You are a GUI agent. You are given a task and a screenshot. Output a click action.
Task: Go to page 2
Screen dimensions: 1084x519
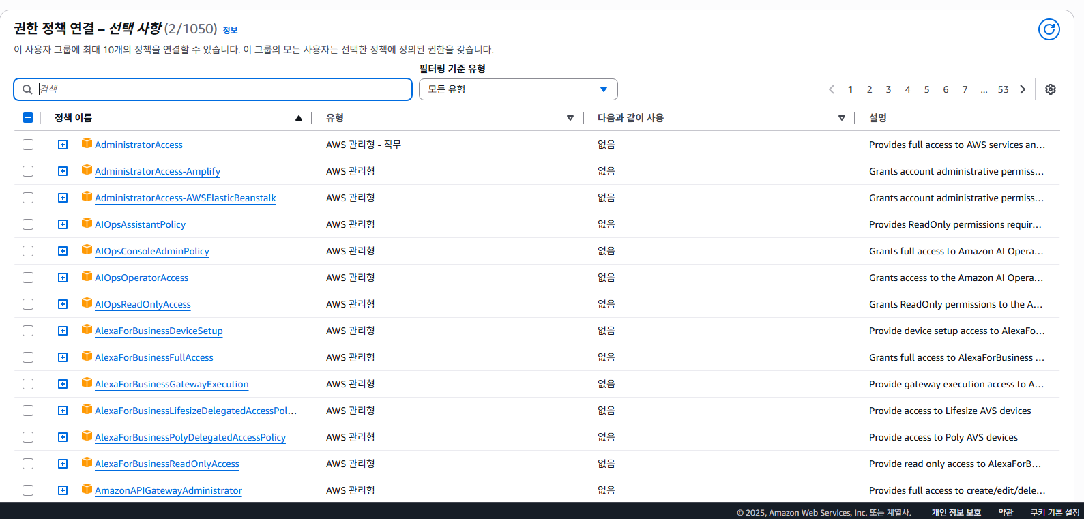870,89
